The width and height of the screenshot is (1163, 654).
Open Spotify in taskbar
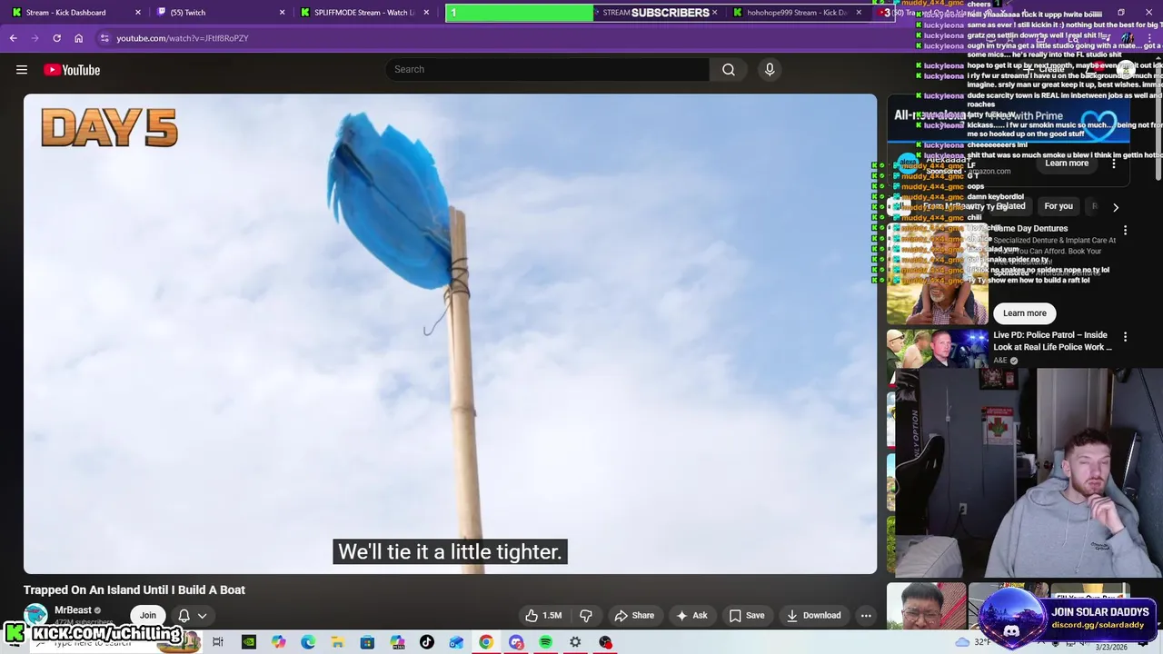point(545,642)
